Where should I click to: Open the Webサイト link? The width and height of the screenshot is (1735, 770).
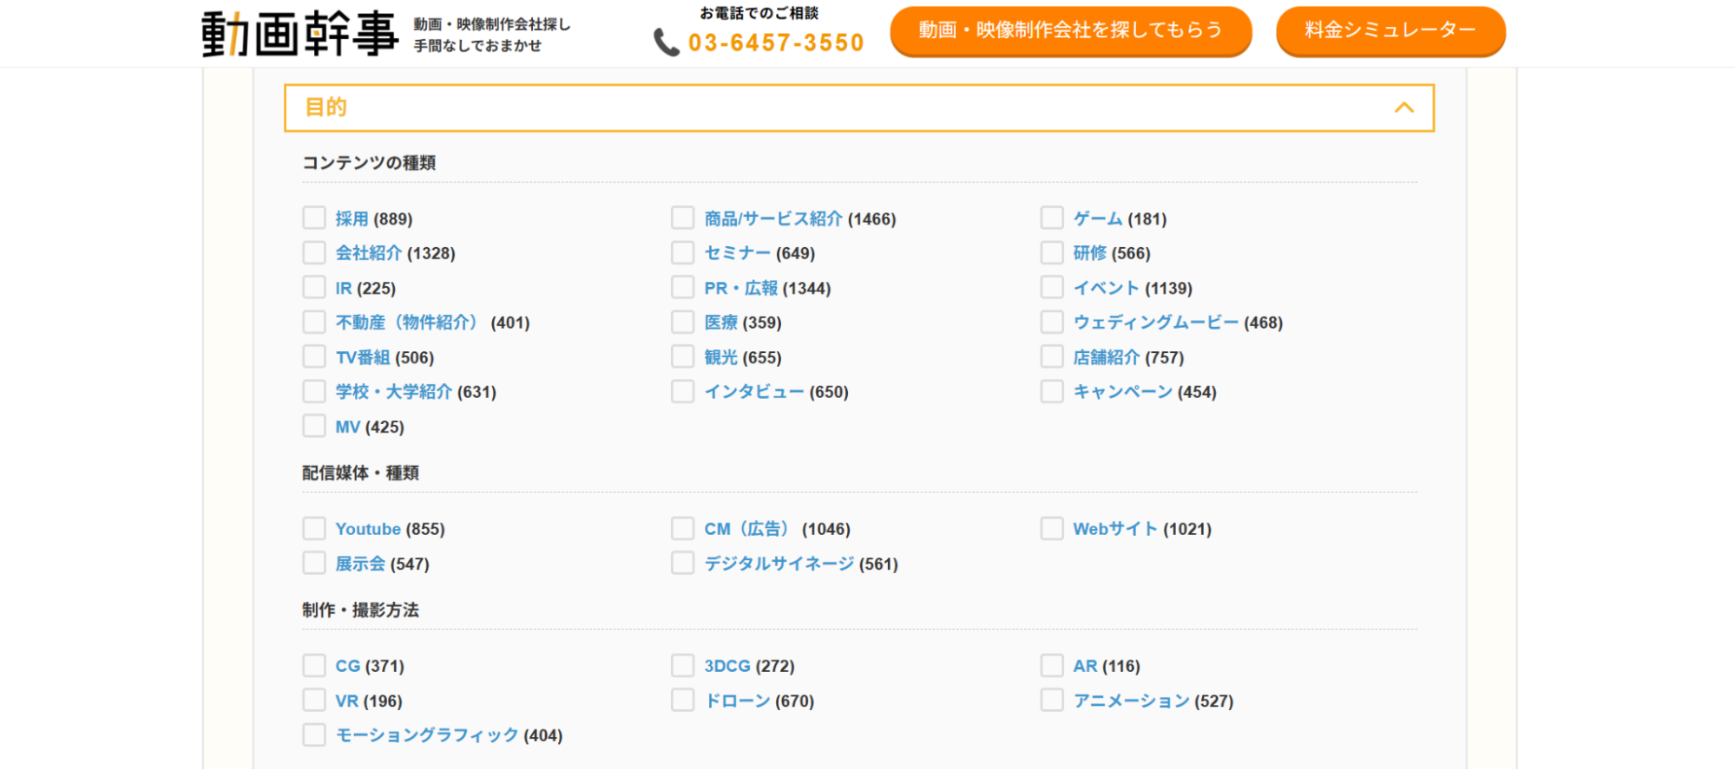pyautogui.click(x=1114, y=529)
